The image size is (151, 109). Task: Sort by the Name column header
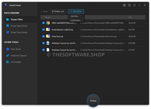(x=47, y=17)
